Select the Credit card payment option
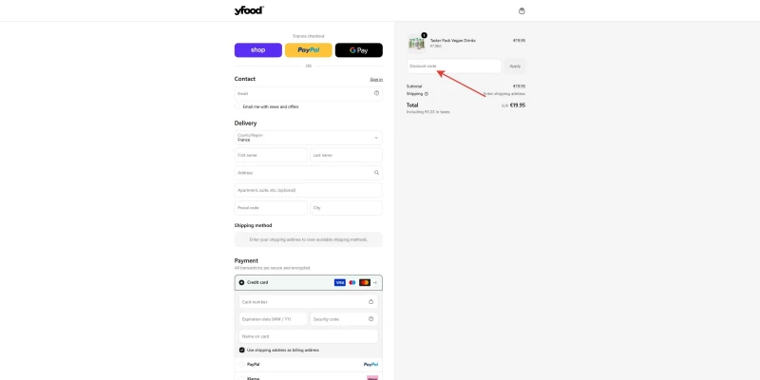 (242, 282)
